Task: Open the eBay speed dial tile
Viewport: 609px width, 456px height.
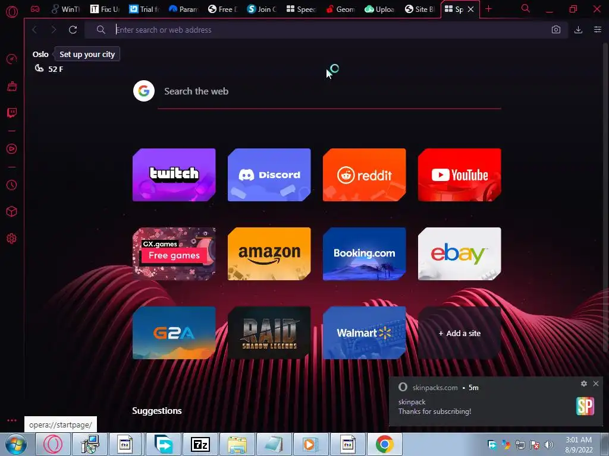Action: (x=460, y=254)
